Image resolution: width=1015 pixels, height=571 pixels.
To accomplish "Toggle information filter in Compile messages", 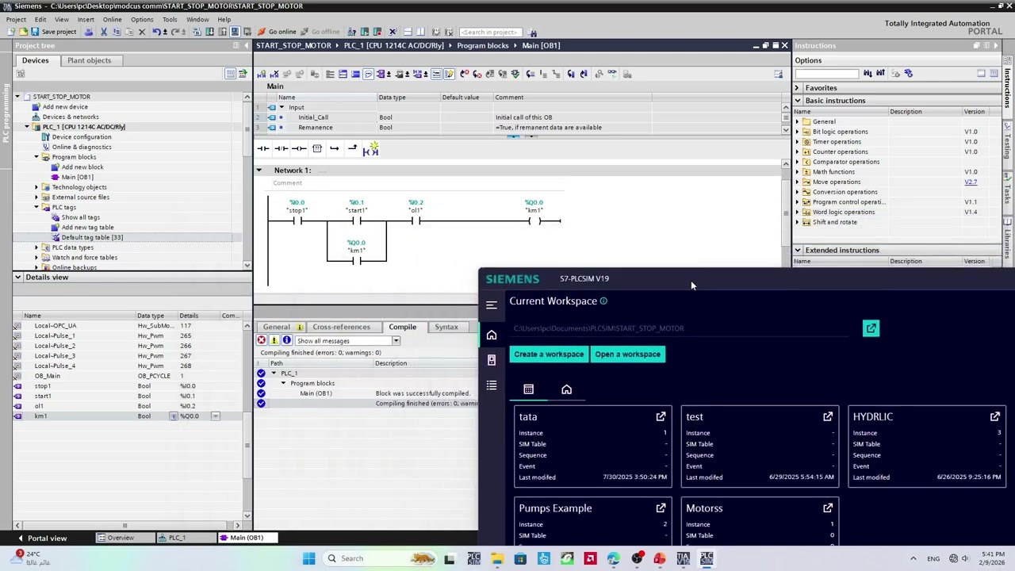I will point(287,340).
